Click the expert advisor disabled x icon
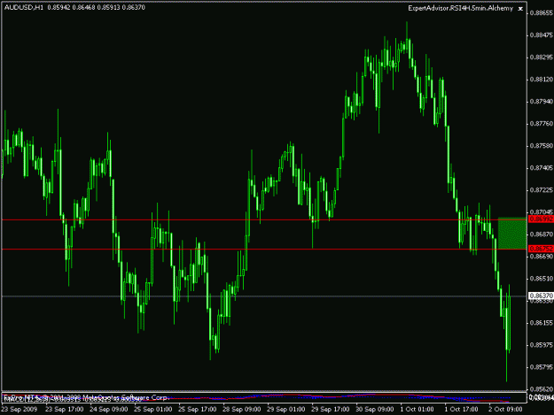This screenshot has height=415, width=554. [520, 9]
